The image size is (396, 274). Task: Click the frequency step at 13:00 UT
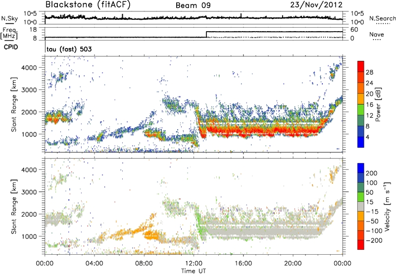tap(206, 35)
